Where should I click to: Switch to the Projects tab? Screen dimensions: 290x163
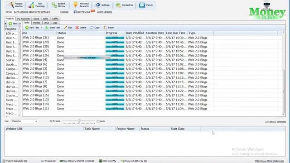[10, 19]
